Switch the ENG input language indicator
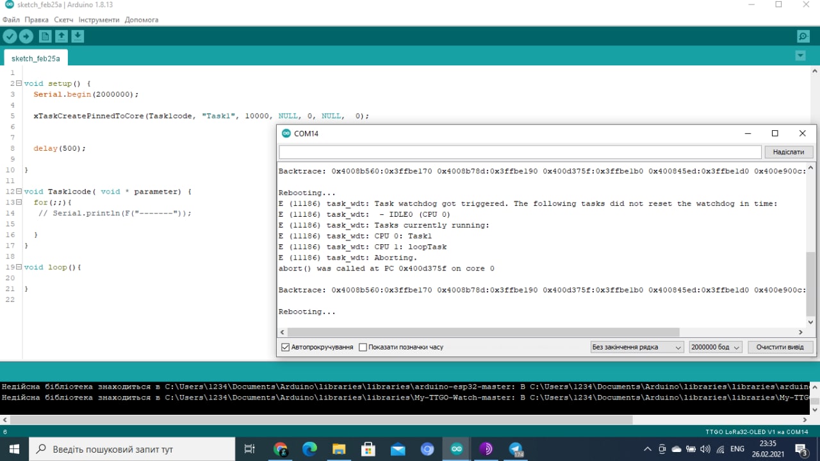Image resolution: width=820 pixels, height=461 pixels. (x=737, y=449)
